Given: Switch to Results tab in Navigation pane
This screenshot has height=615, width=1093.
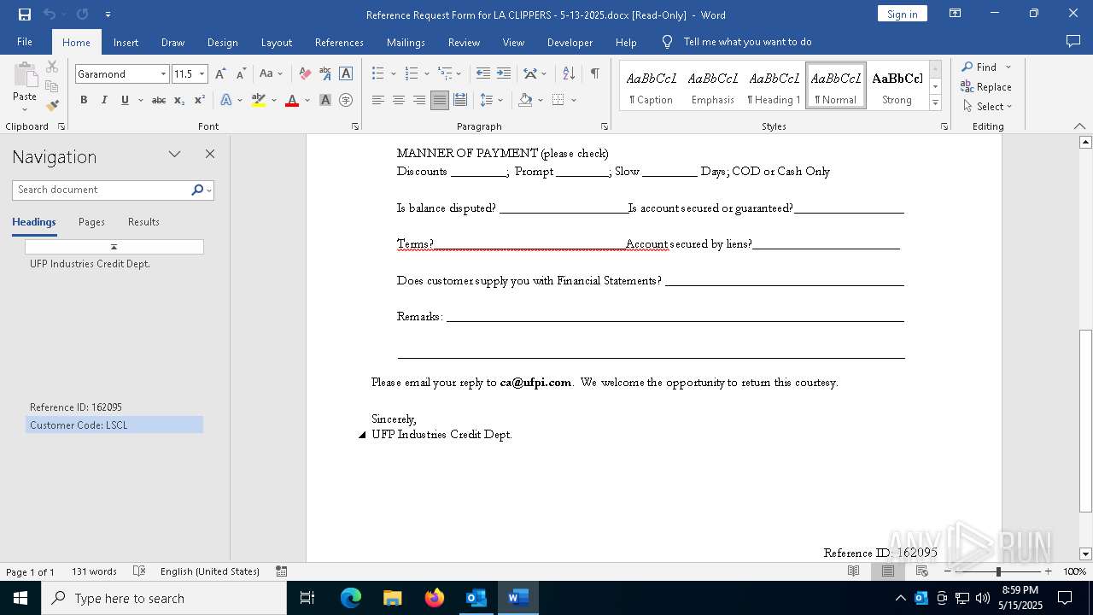Looking at the screenshot, I should (143, 222).
